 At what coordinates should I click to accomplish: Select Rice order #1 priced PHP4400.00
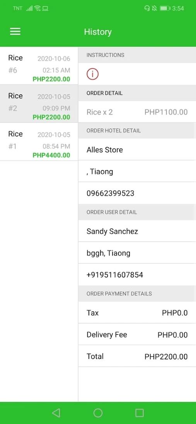39,142
